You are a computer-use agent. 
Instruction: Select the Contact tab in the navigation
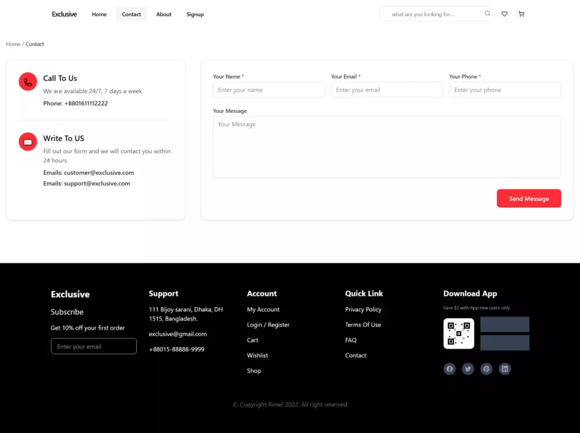[x=131, y=14]
